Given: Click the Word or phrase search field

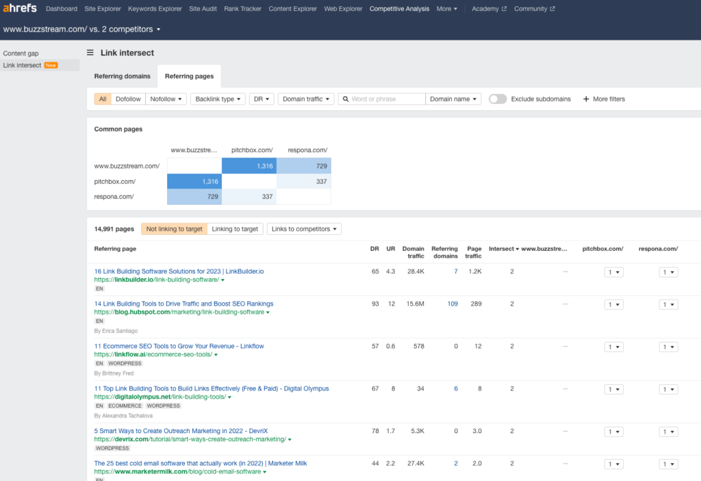Looking at the screenshot, I should click(x=387, y=99).
